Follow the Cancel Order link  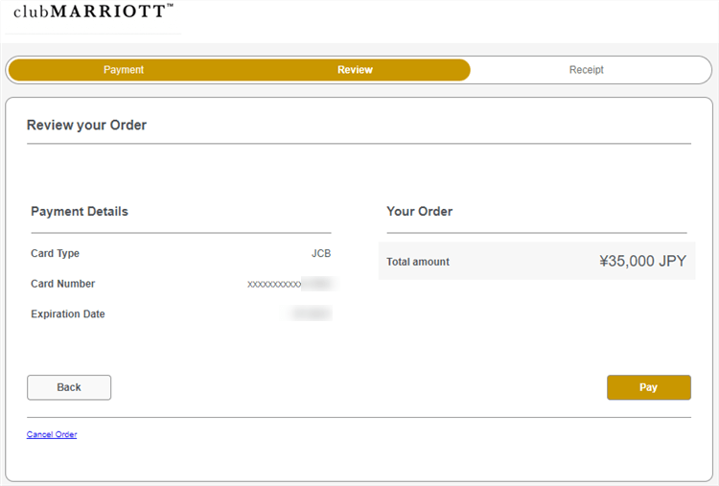point(52,434)
